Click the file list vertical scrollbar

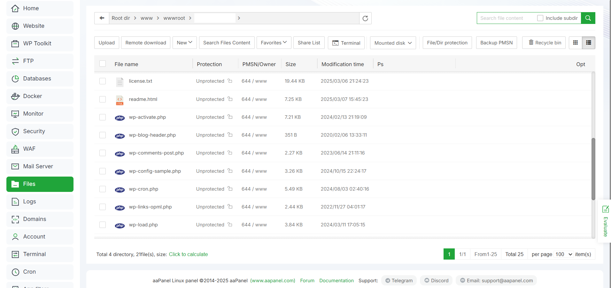coord(593,169)
